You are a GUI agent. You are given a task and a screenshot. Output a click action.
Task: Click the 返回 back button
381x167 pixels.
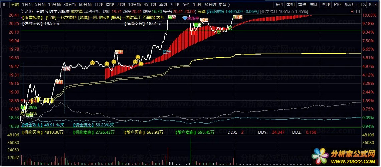tap(373, 4)
